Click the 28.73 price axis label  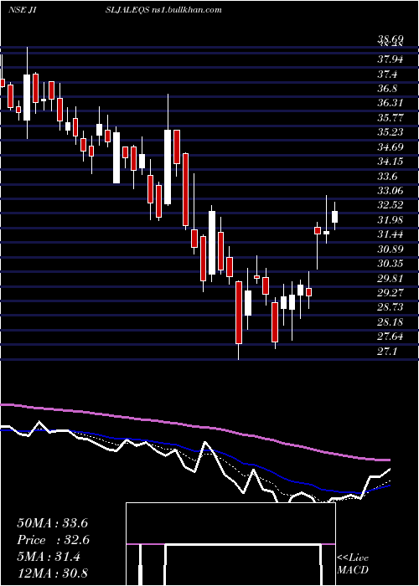click(390, 307)
